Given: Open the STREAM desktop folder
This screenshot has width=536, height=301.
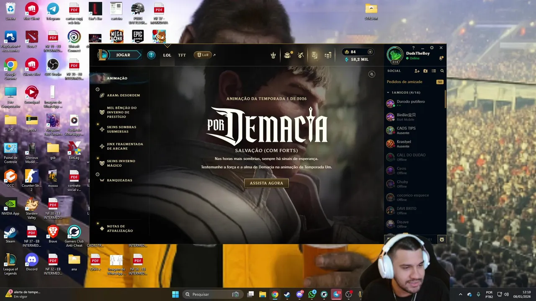Looking at the screenshot, I should [x=371, y=11].
